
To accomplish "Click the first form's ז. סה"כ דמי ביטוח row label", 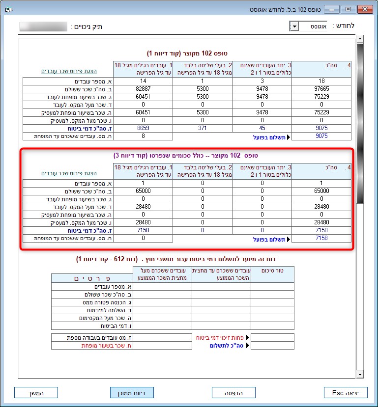I will pyautogui.click(x=90, y=129).
